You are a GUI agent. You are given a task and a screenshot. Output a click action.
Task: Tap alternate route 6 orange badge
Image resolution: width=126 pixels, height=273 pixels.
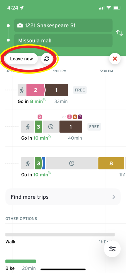pyautogui.click(x=75, y=117)
